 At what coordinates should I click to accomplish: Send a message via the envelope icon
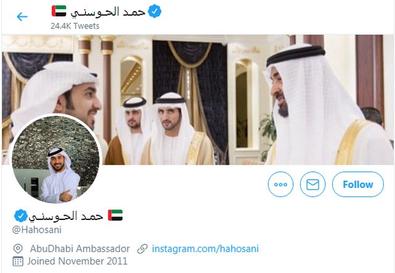click(313, 184)
